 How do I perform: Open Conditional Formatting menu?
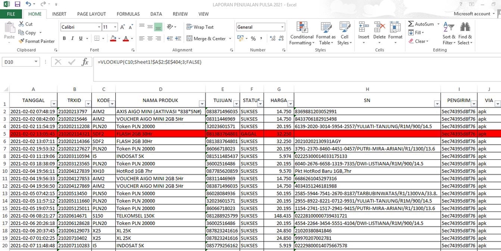[x=302, y=33]
